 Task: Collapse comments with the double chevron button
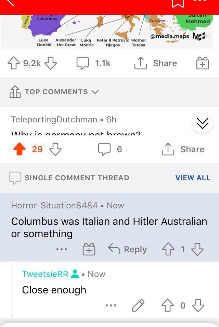point(203,123)
